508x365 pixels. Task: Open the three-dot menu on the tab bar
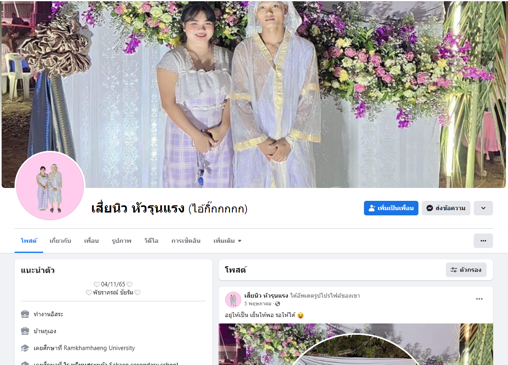point(483,241)
